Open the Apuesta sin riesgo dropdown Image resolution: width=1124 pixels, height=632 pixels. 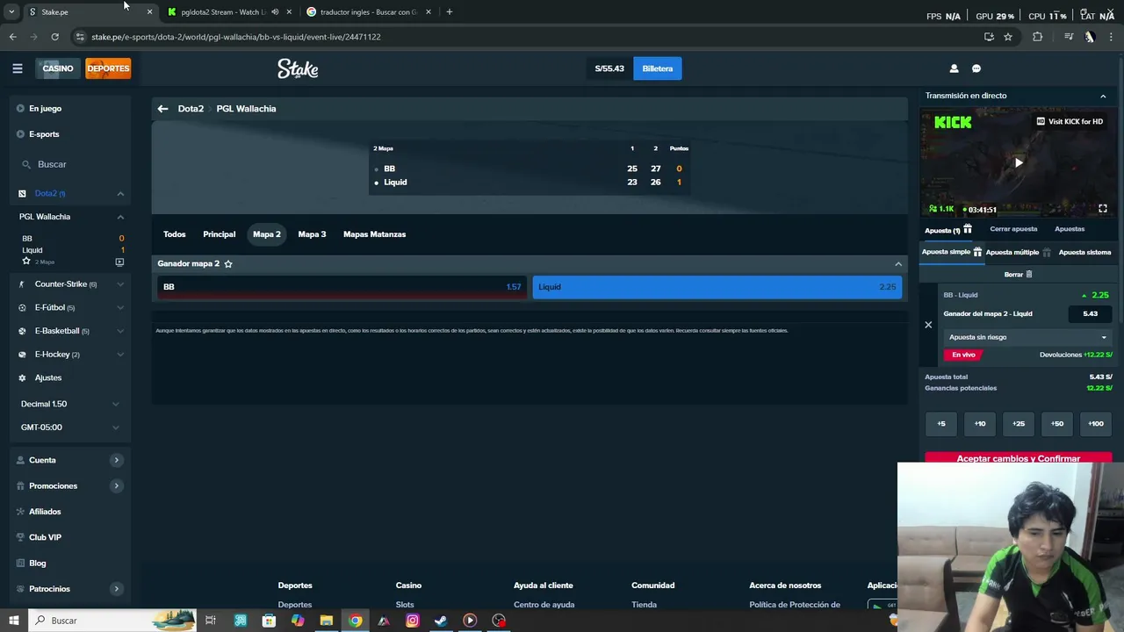coord(1027,337)
